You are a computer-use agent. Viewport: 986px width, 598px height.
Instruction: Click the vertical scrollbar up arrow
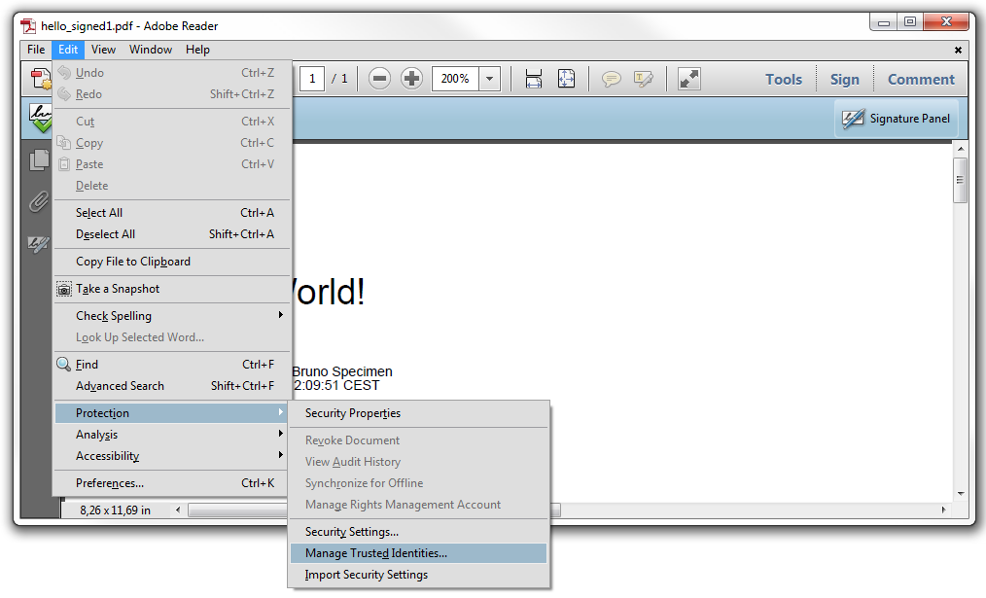click(x=960, y=149)
